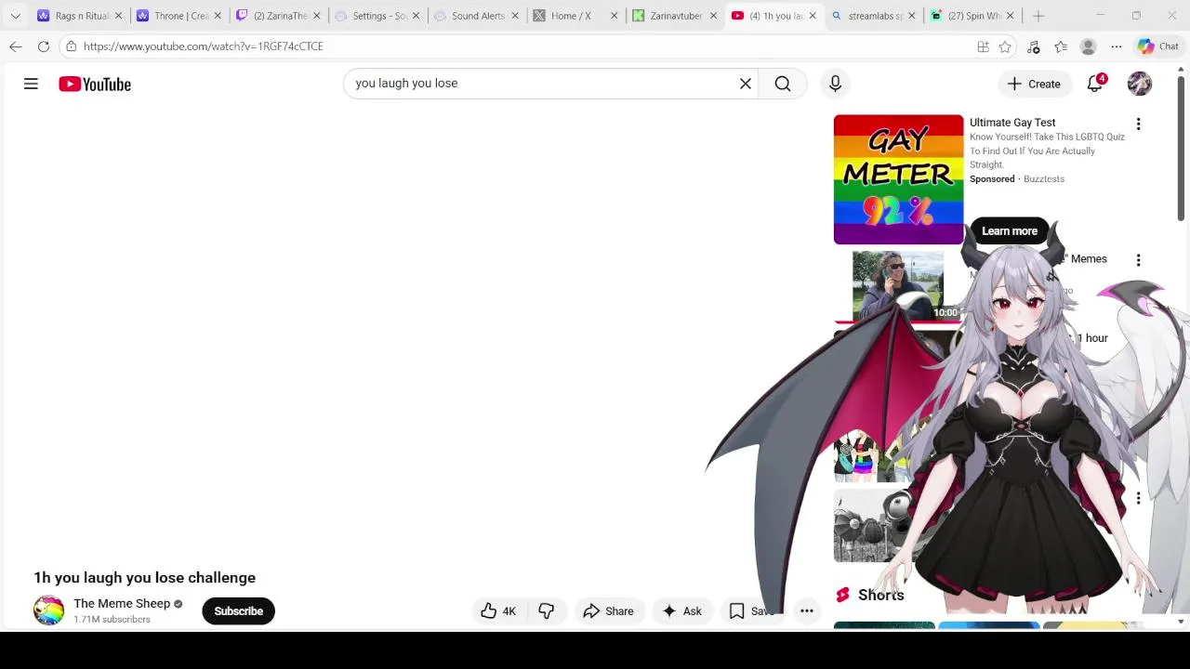Open browser settings and more menu

coord(1116,46)
